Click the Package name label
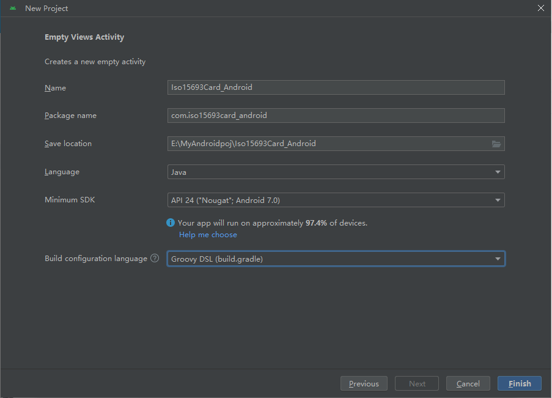This screenshot has width=552, height=398. (x=70, y=116)
